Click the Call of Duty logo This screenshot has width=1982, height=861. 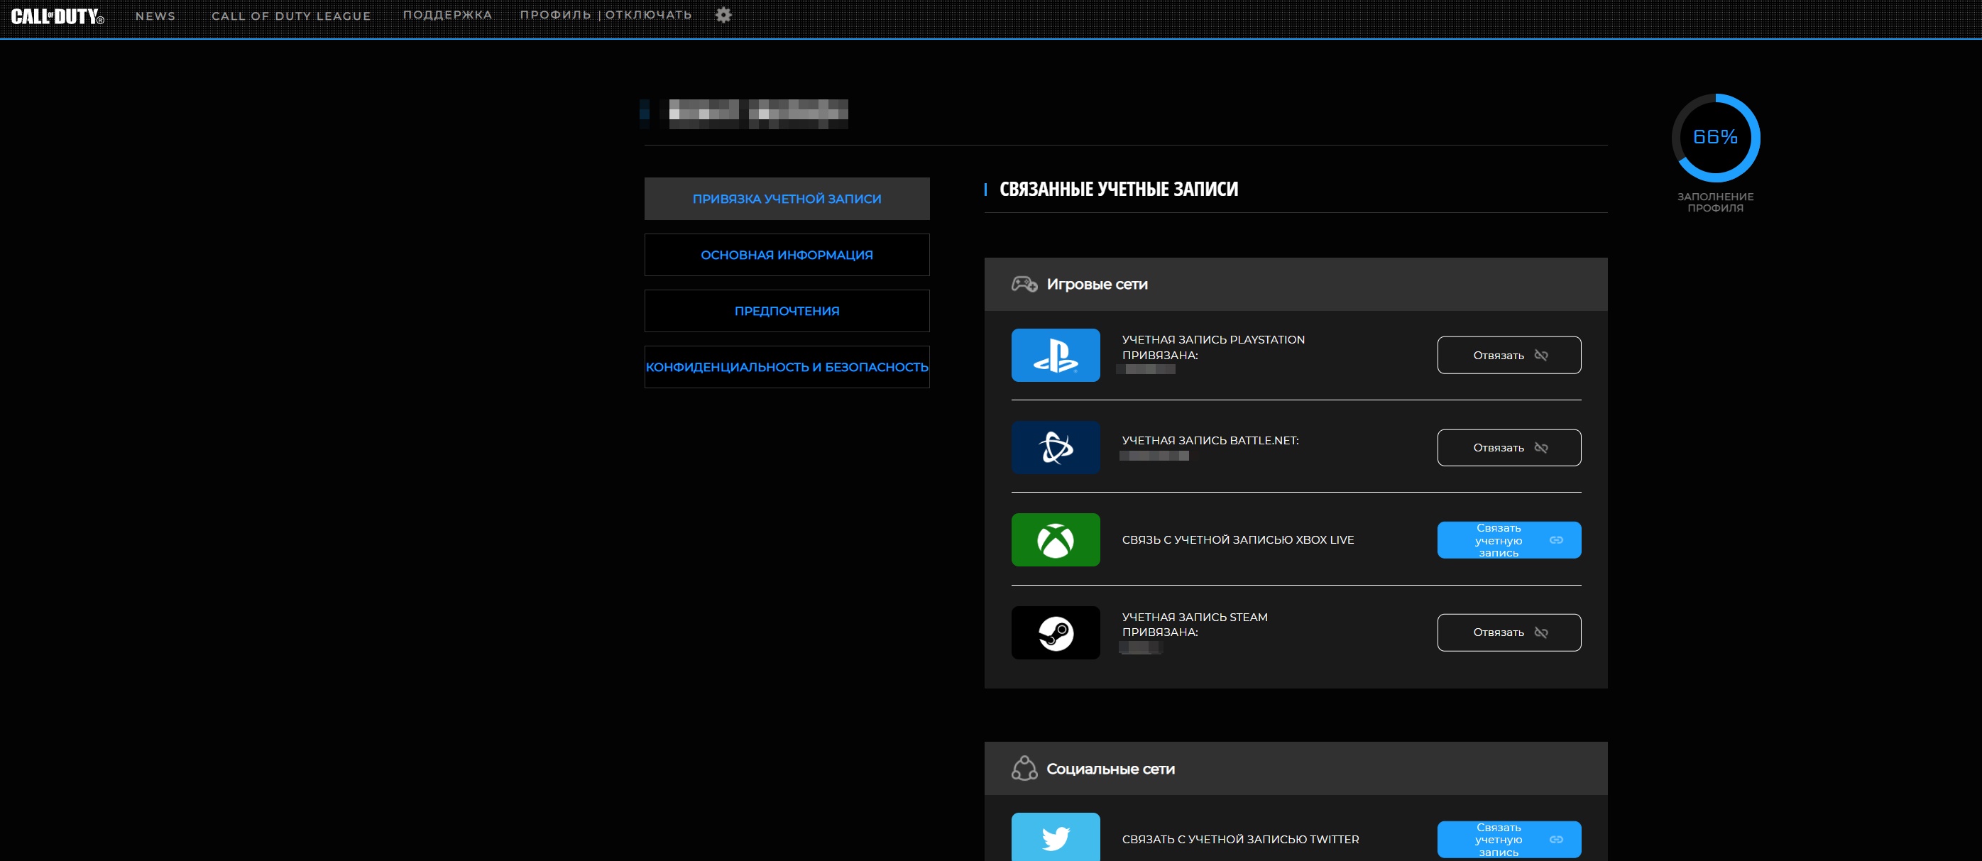(58, 16)
